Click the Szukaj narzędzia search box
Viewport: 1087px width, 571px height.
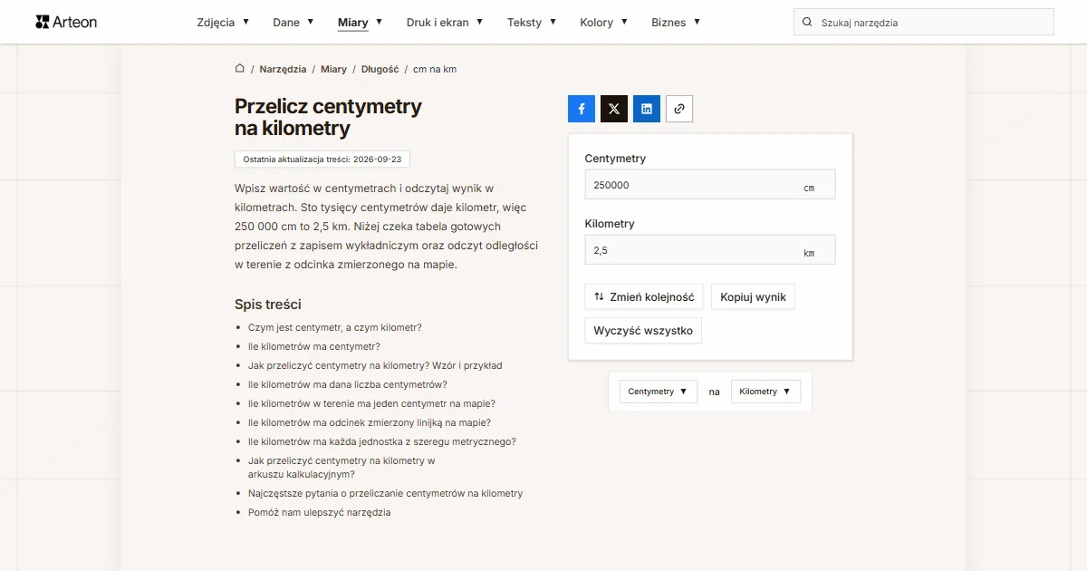pyautogui.click(x=924, y=23)
